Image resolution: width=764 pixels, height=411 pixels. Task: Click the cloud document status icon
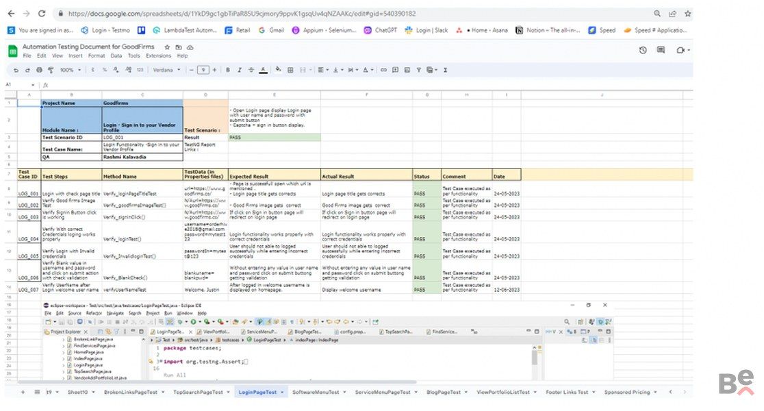[190, 47]
